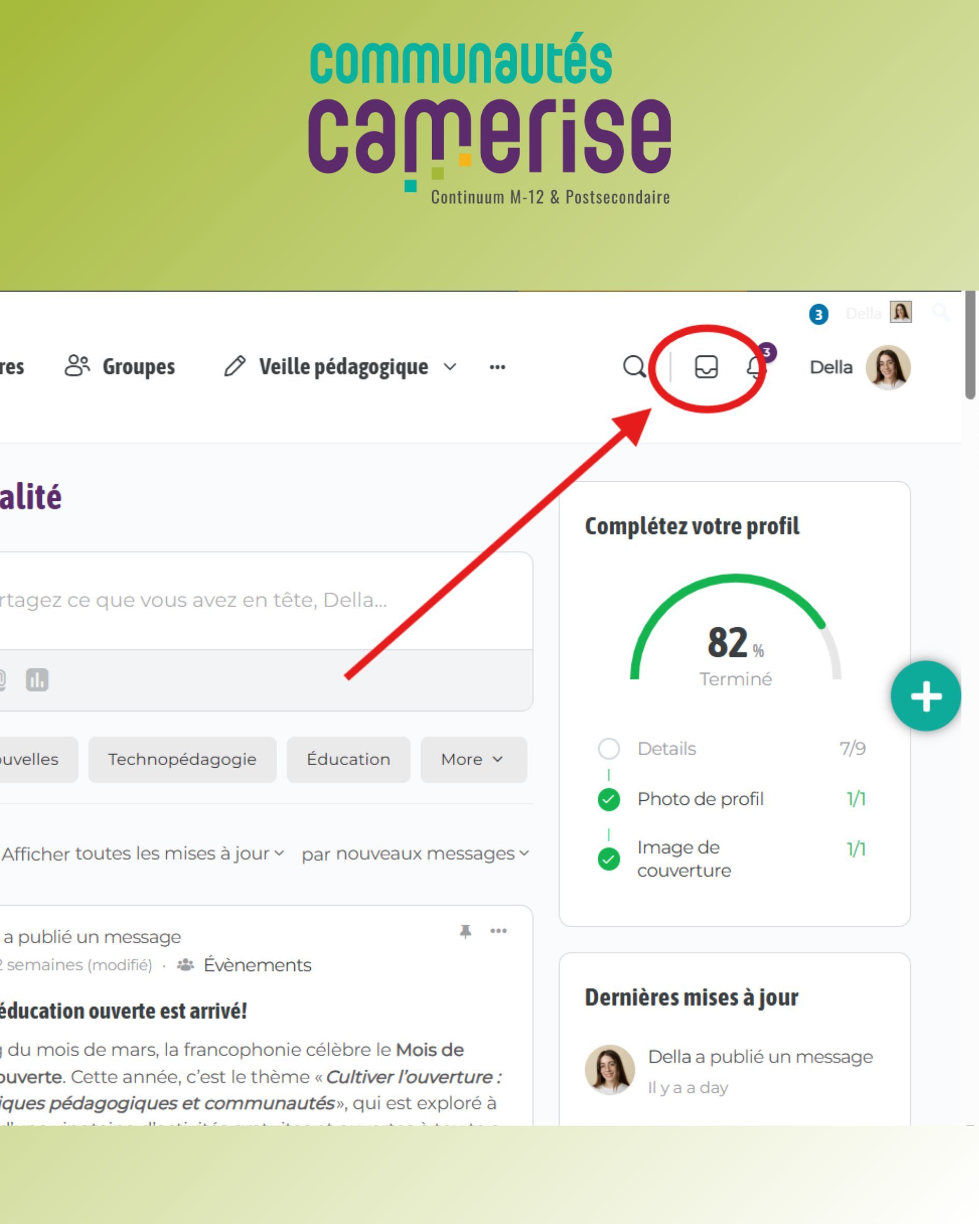Viewport: 979px width, 1224px height.
Task: Open the three-dot overflow menu in navbar
Action: click(x=497, y=367)
